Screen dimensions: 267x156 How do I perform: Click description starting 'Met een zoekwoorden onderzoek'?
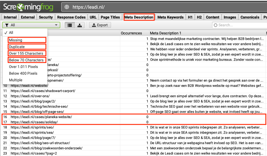(207, 148)
